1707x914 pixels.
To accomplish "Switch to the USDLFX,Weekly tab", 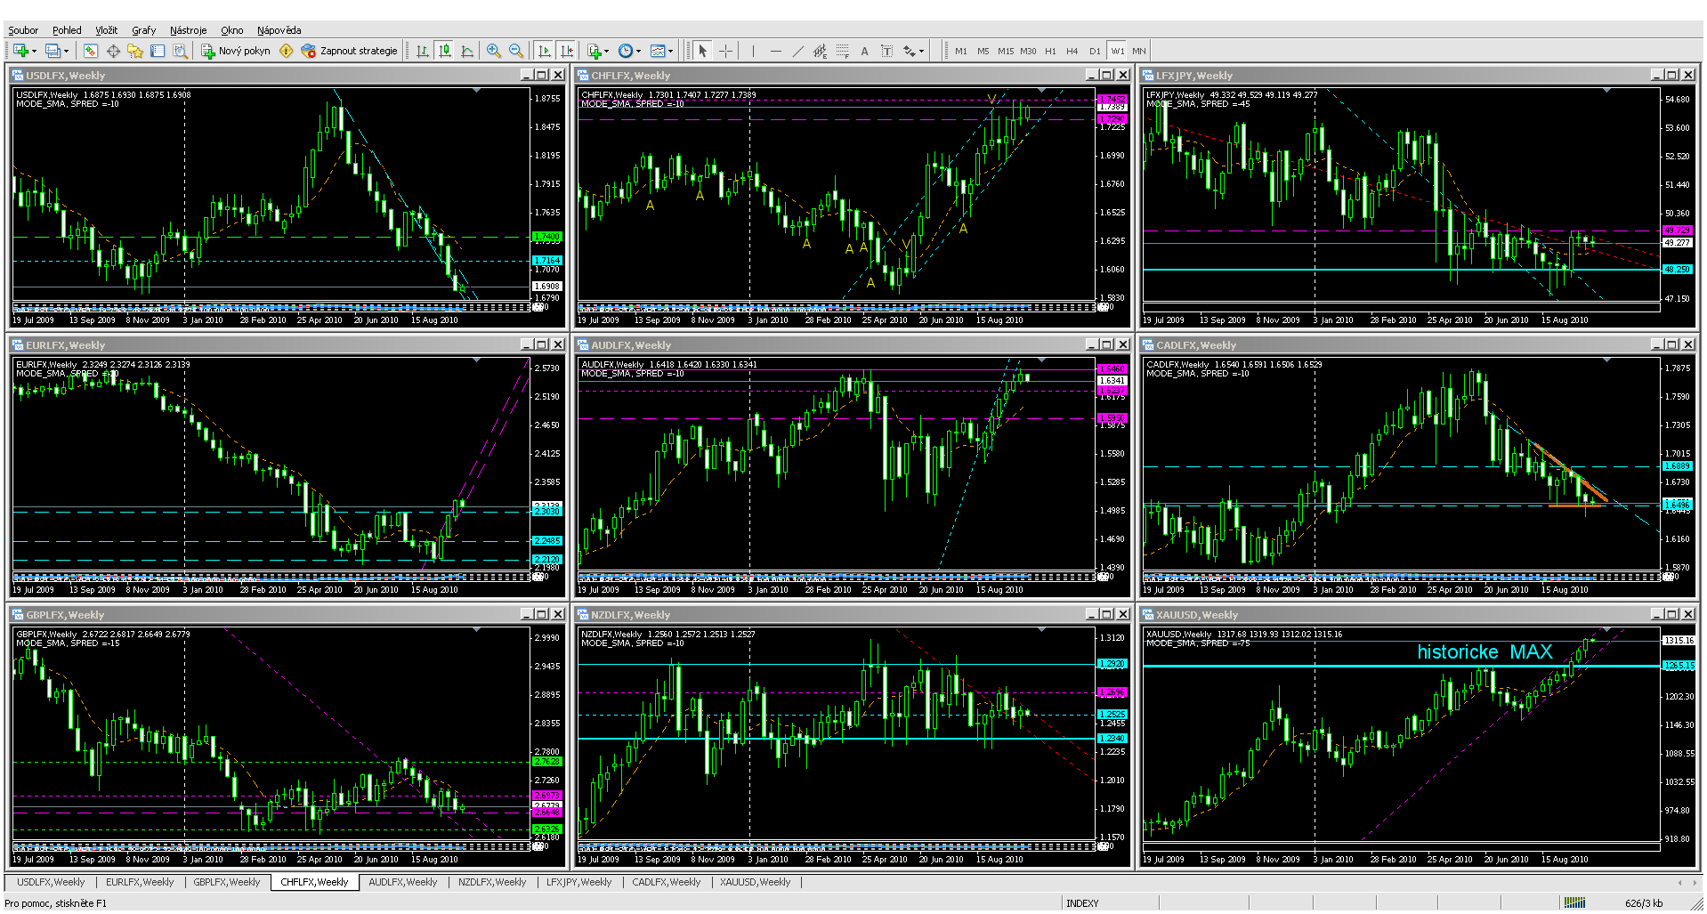I will click(51, 882).
